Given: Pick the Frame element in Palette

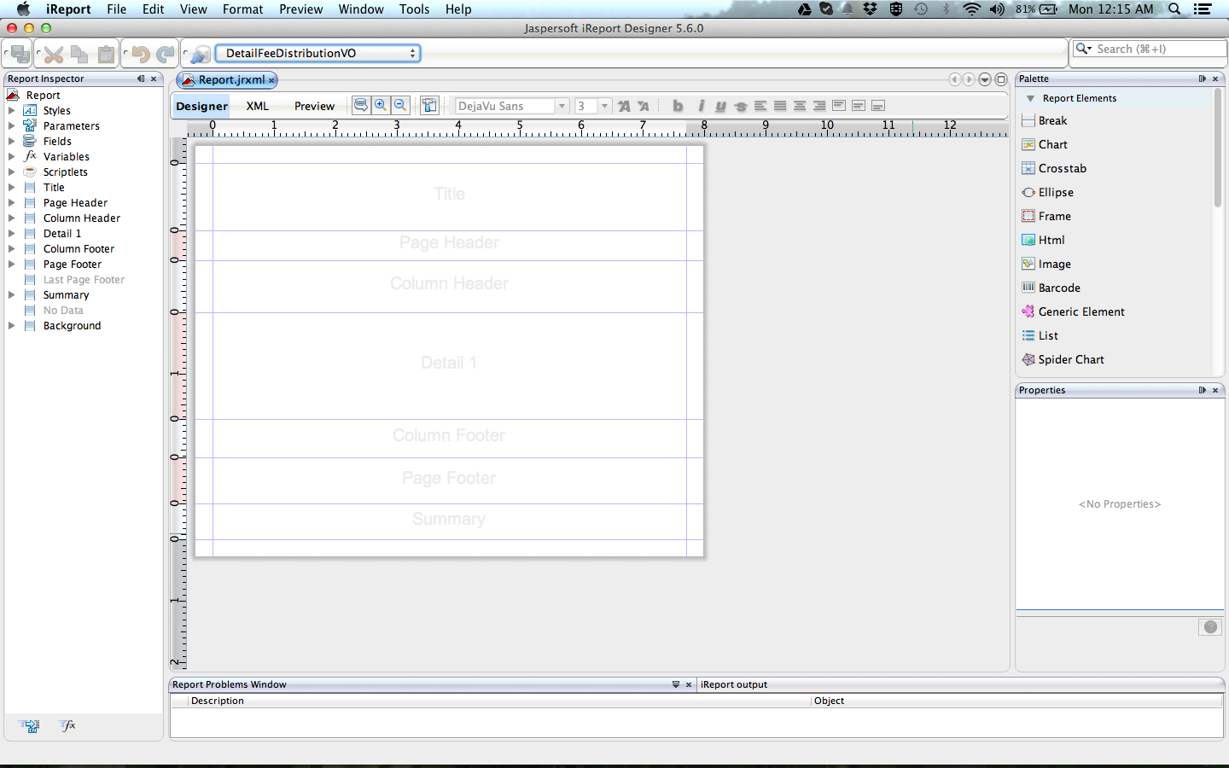Looking at the screenshot, I should tap(1055, 217).
